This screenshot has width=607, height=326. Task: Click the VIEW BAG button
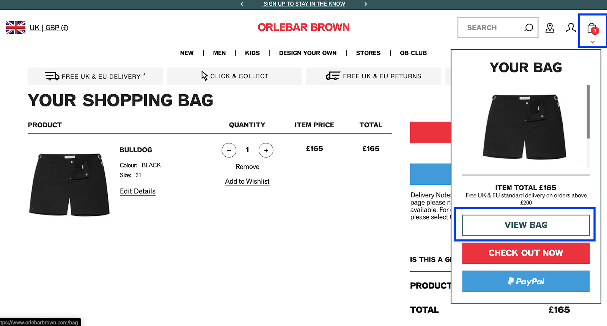click(526, 225)
